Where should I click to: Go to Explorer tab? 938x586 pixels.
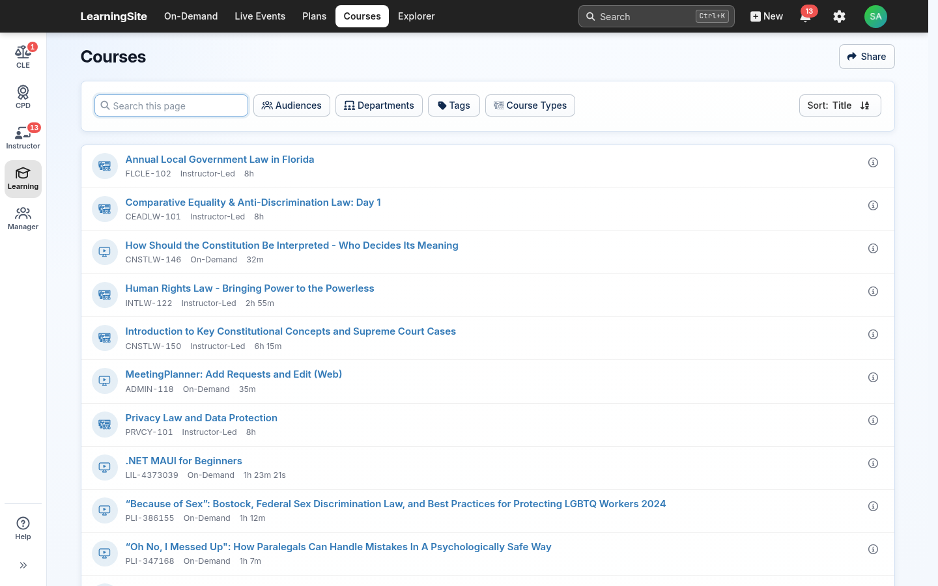[416, 16]
